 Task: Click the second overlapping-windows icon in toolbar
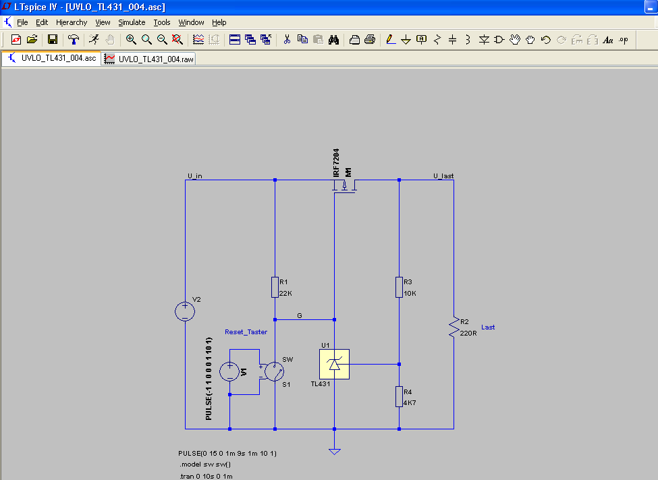coord(250,39)
